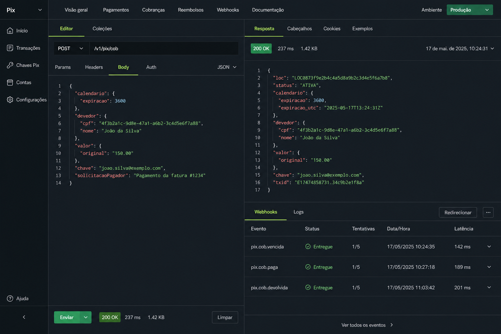
Task: Open the Transações sidebar icon
Action: click(10, 48)
